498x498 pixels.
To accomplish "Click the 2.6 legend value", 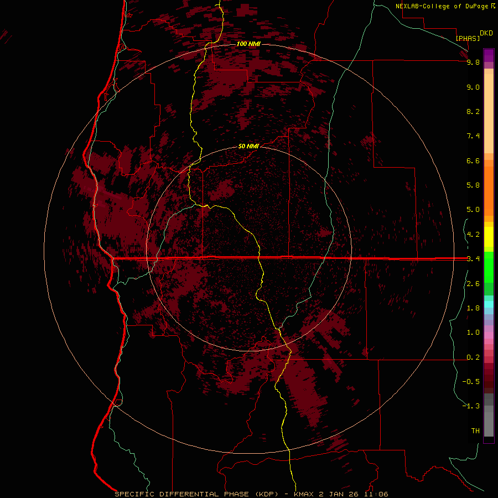I will (473, 284).
